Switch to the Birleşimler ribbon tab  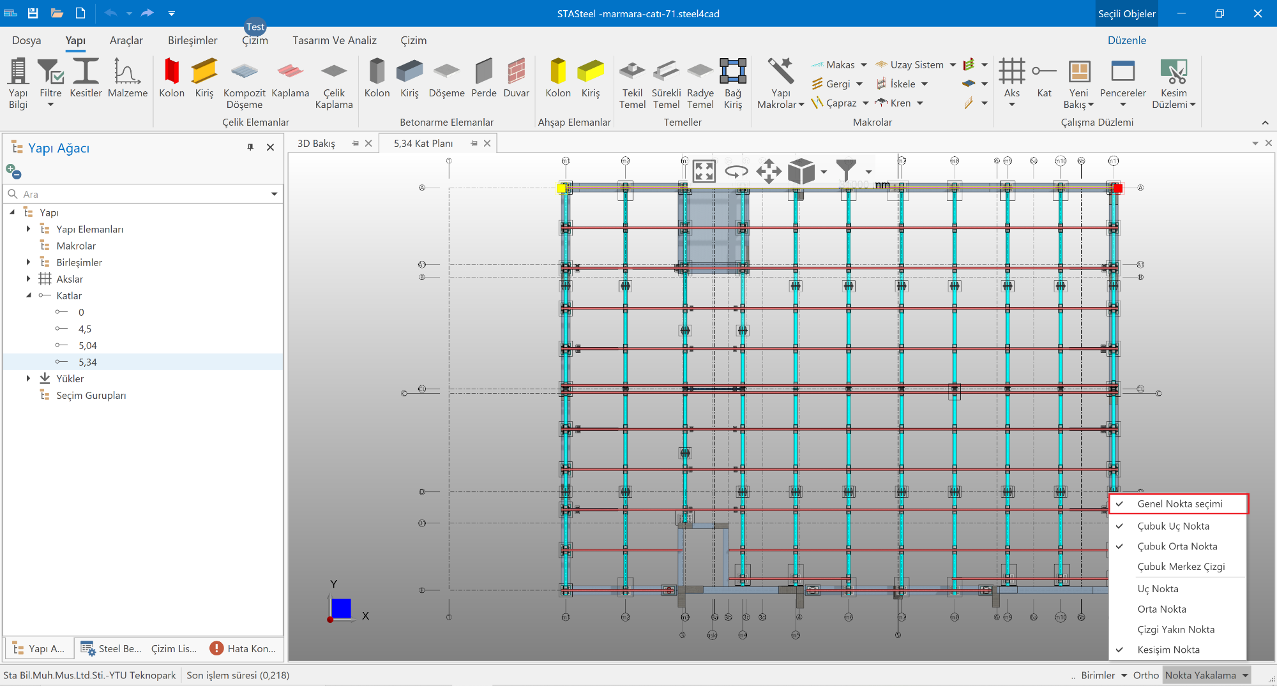click(192, 40)
